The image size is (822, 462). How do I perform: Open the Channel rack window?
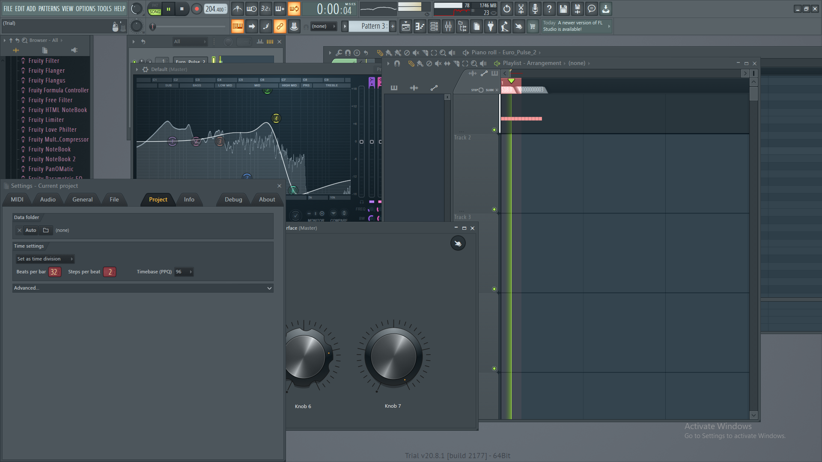point(434,27)
